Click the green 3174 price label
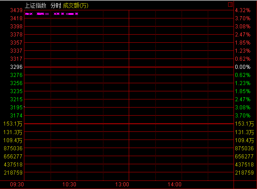This screenshot has height=189, width=257. pyautogui.click(x=16, y=116)
